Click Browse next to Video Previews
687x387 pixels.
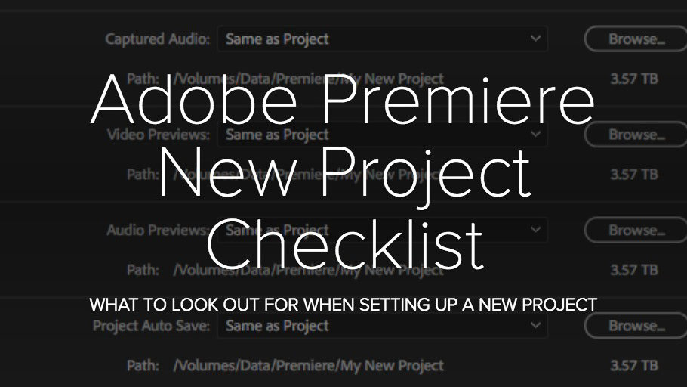(636, 135)
